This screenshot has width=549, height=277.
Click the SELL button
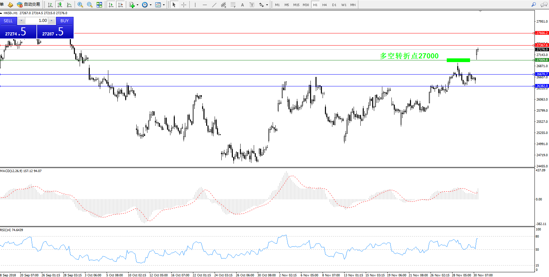(8, 21)
